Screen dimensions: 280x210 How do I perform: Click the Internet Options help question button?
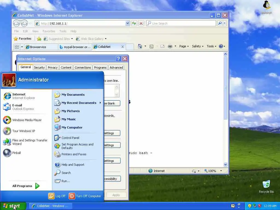point(118,59)
